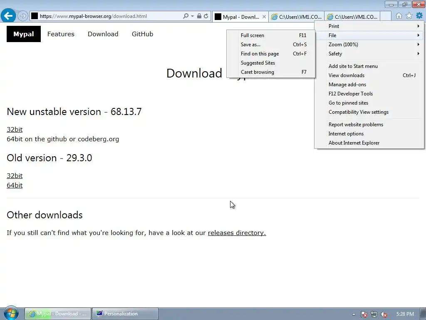The width and height of the screenshot is (426, 320).
Task: Click the Action Center flag tray icon
Action: pos(364,314)
